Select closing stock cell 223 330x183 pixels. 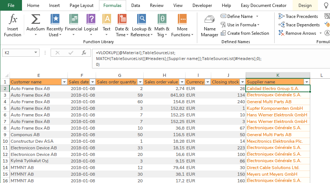tap(228, 148)
